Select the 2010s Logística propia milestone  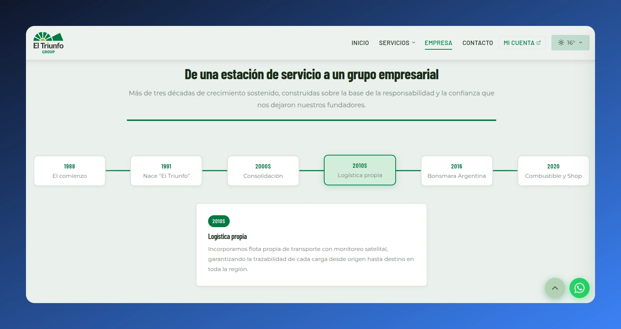click(360, 170)
